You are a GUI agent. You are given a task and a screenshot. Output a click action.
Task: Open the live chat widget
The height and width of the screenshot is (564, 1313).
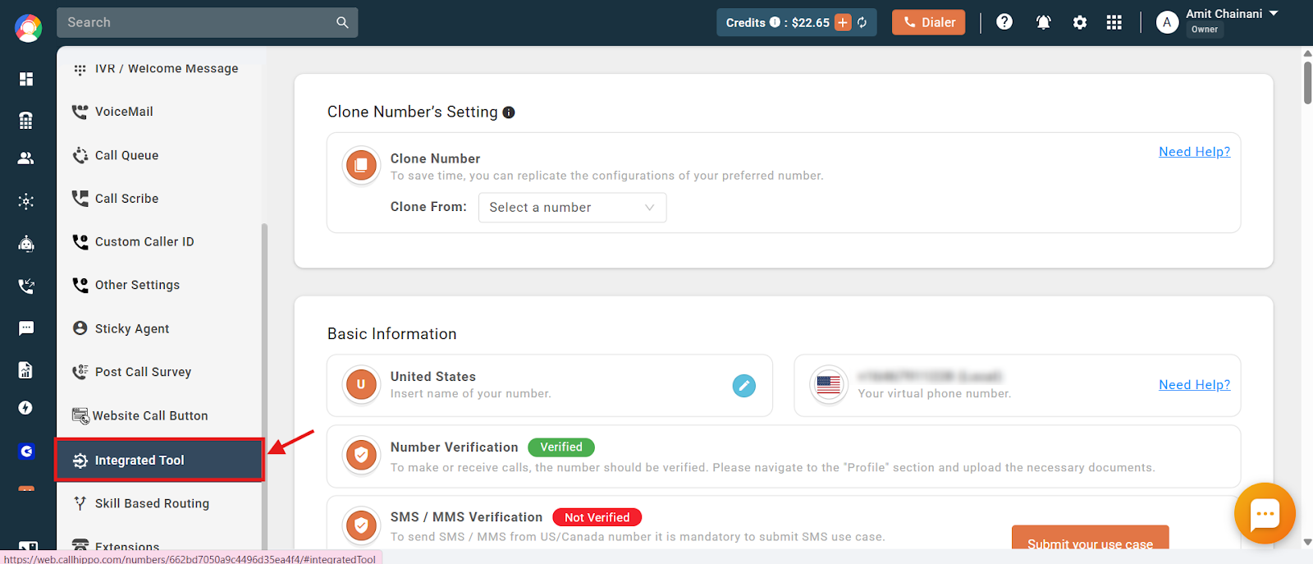[1265, 514]
